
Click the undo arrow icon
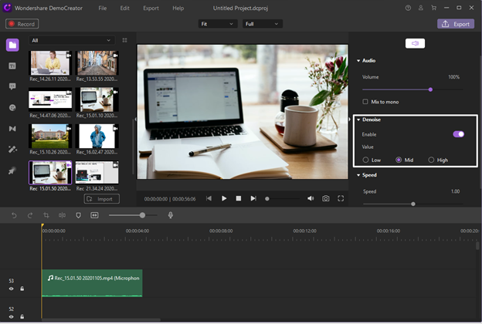pos(14,215)
